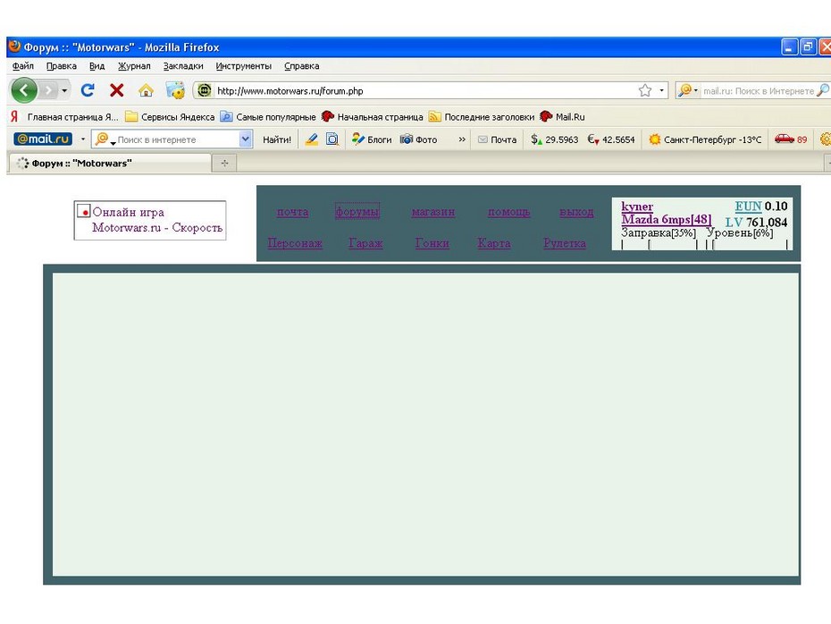Click the URL address field
Screen dimensions: 831x624
click(x=424, y=90)
